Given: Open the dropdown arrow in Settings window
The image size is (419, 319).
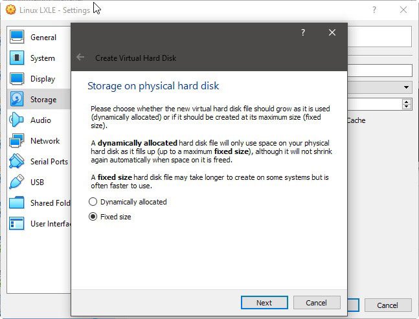Looking at the screenshot, I should coord(406,87).
